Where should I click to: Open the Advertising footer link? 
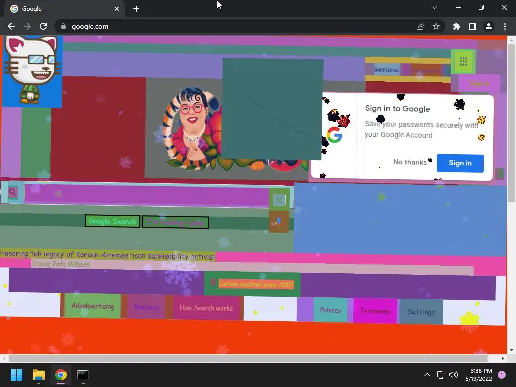[x=93, y=306]
